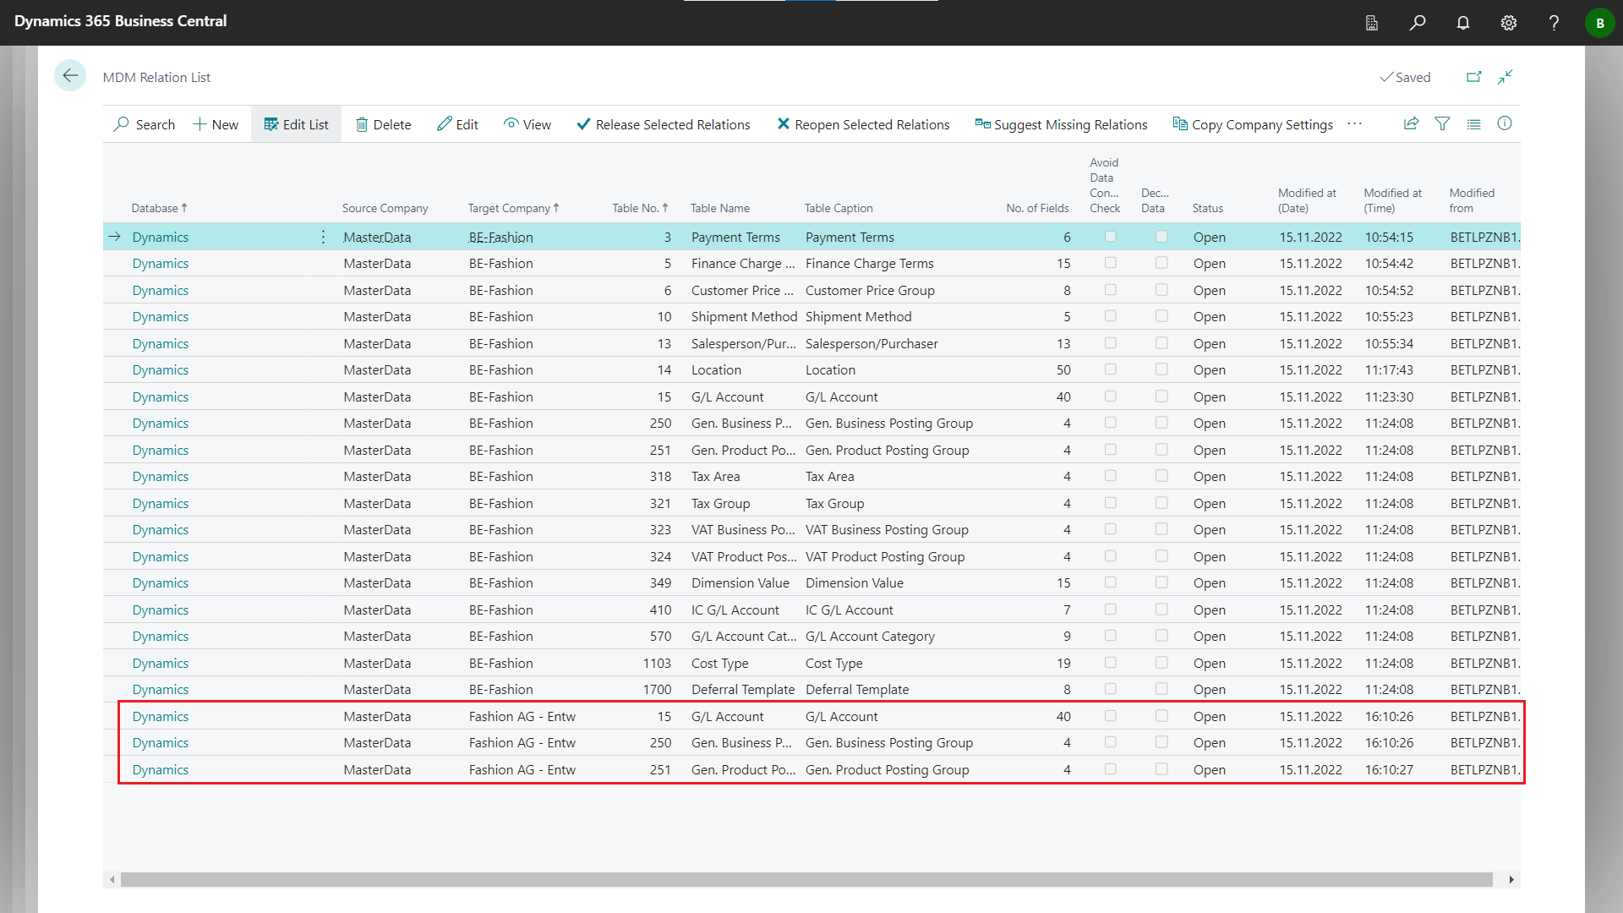Viewport: 1623px width, 913px height.
Task: Click the View action
Action: coord(527,124)
